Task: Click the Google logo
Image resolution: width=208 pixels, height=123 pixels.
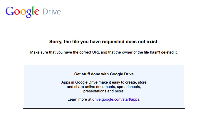Action: pyautogui.click(x=22, y=11)
